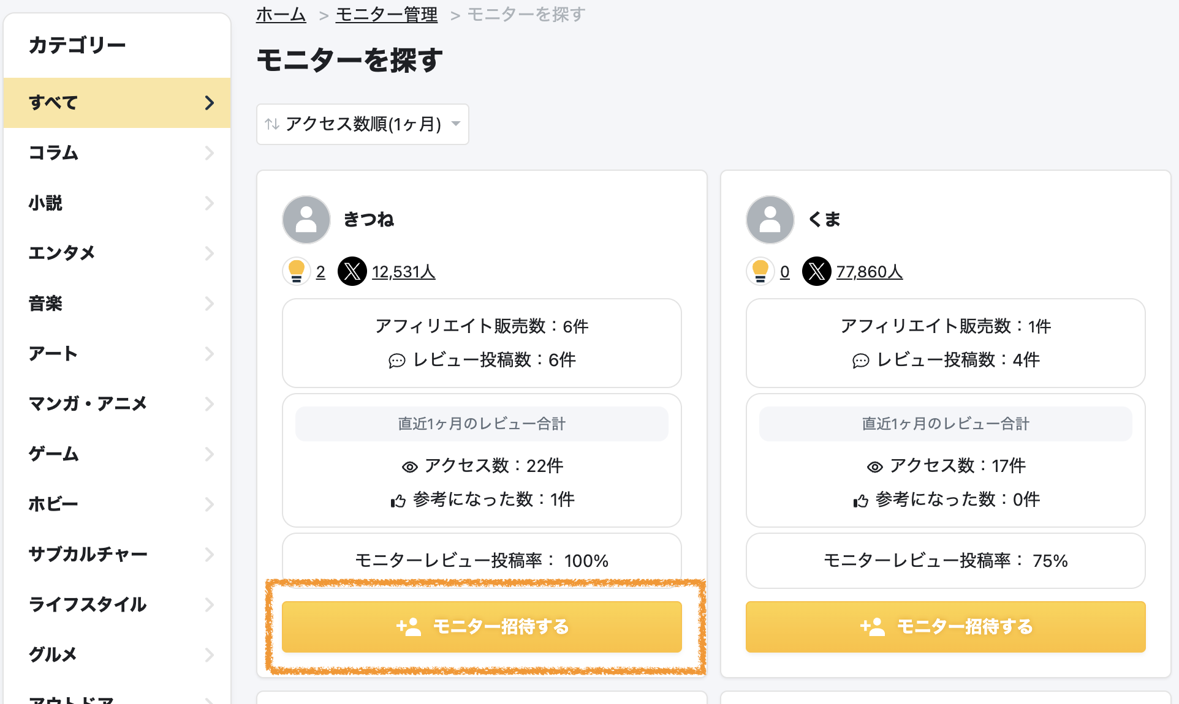Viewport: 1179px width, 704px height.
Task: Open the ホーム breadcrumb link
Action: coord(281,13)
